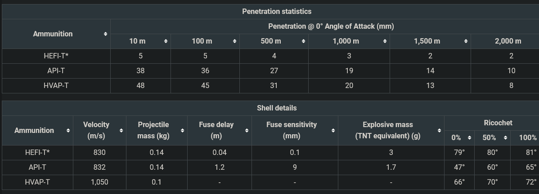Image resolution: width=539 pixels, height=194 pixels.
Task: Click sort arrows for 10 m column
Action: tap(166, 41)
